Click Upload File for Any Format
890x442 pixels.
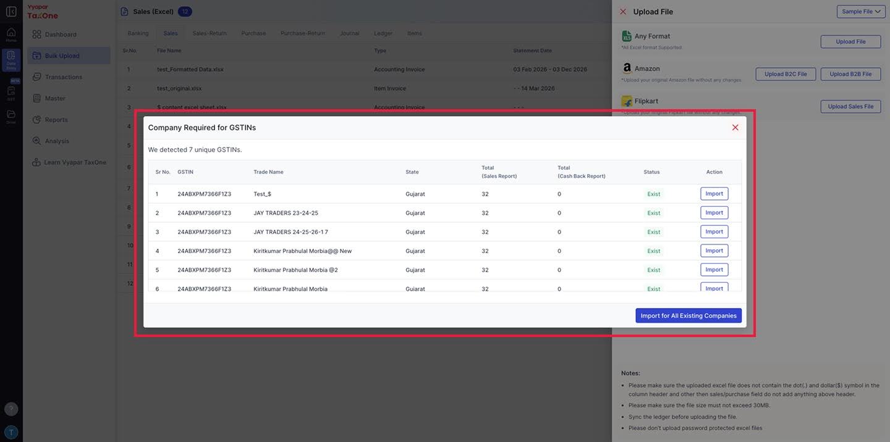coord(850,41)
